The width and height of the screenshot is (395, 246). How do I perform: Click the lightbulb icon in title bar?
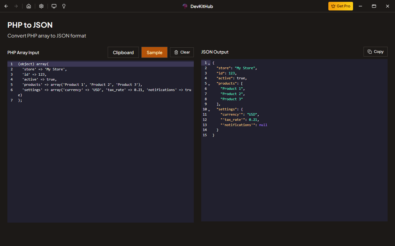pyautogui.click(x=64, y=6)
